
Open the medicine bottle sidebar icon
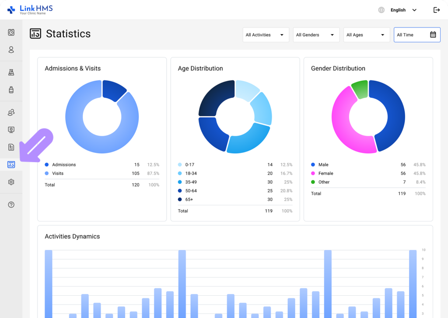[11, 90]
